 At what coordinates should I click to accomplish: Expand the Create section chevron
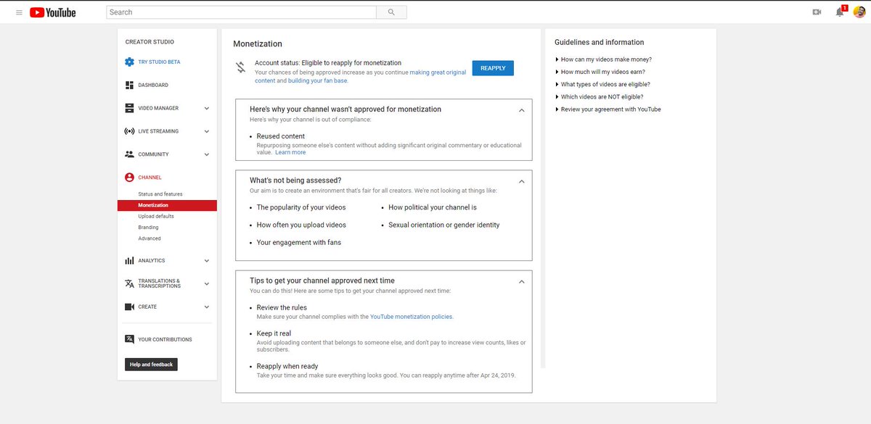[207, 307]
